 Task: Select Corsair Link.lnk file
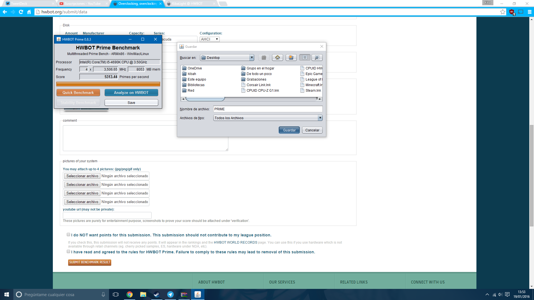(x=256, y=85)
